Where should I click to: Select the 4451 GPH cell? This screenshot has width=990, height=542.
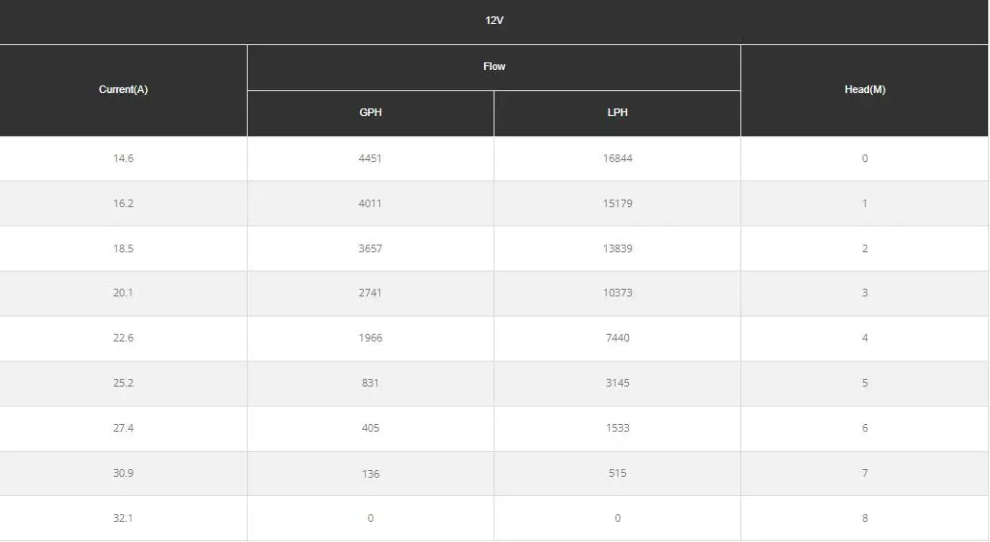pyautogui.click(x=370, y=158)
